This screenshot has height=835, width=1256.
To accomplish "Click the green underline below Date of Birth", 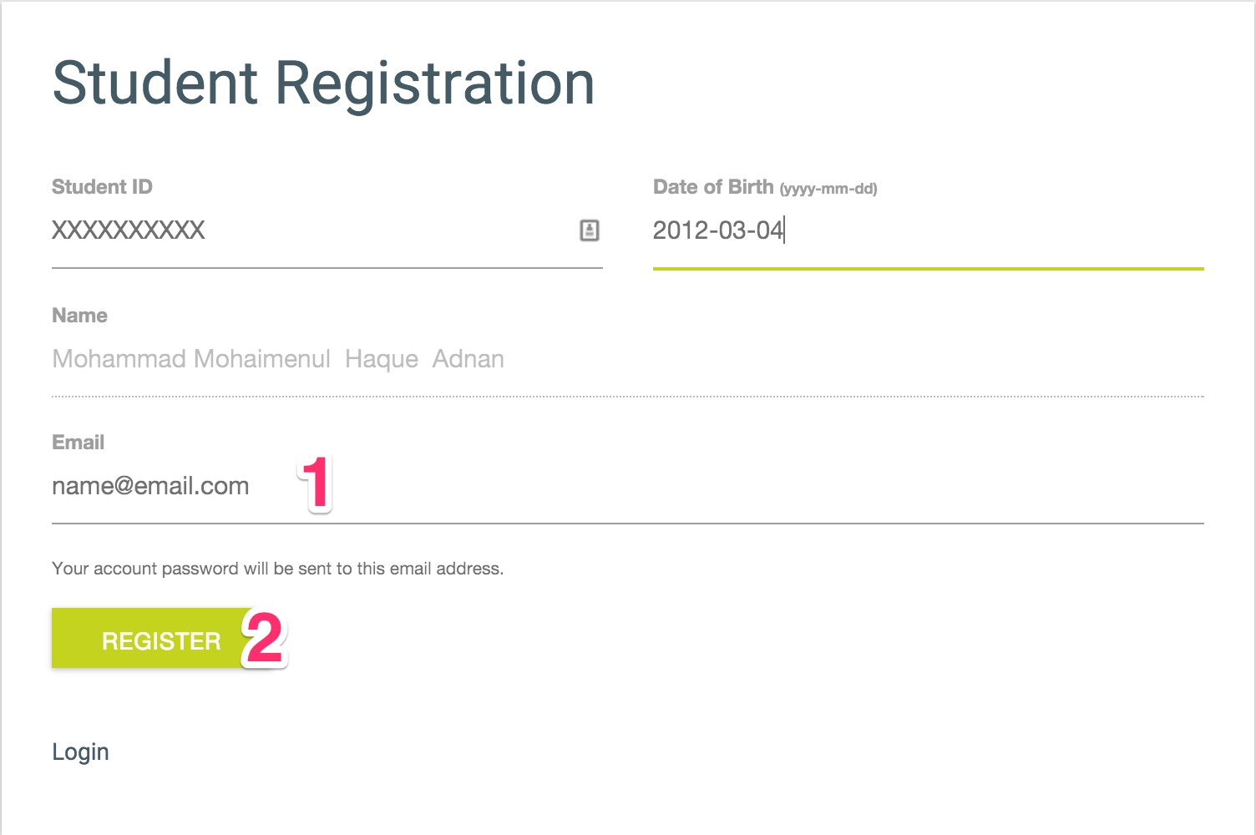I will click(x=927, y=269).
